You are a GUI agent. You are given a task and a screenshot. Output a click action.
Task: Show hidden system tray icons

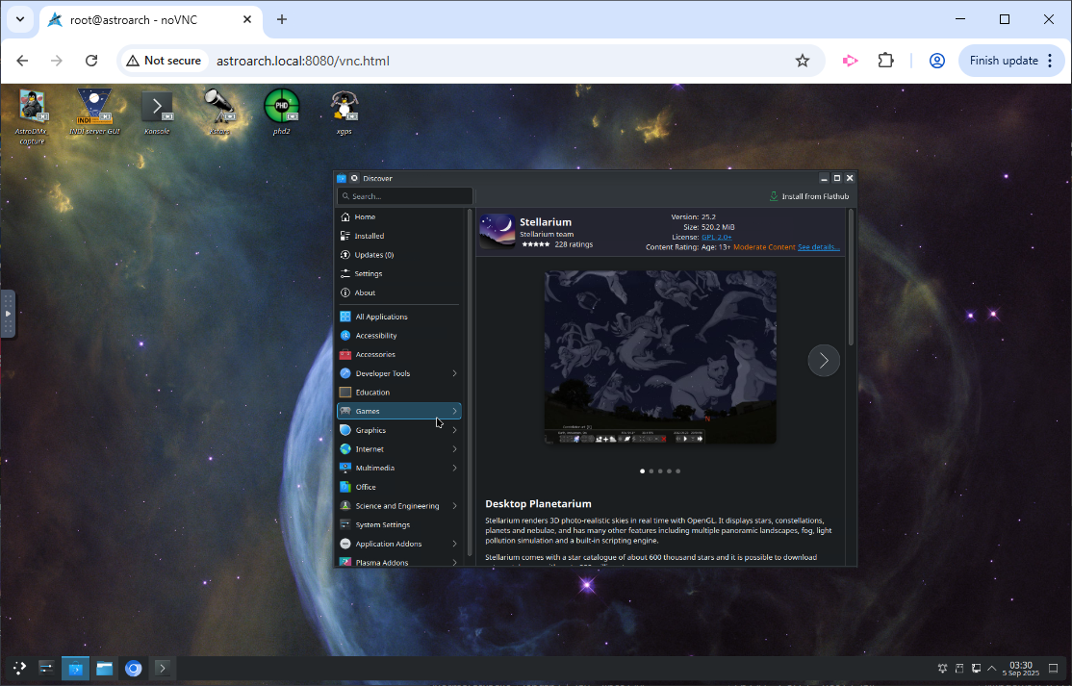pyautogui.click(x=992, y=669)
